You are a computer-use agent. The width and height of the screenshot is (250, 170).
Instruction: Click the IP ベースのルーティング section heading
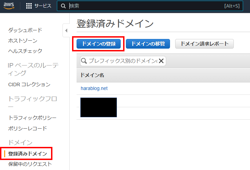pos(33,69)
